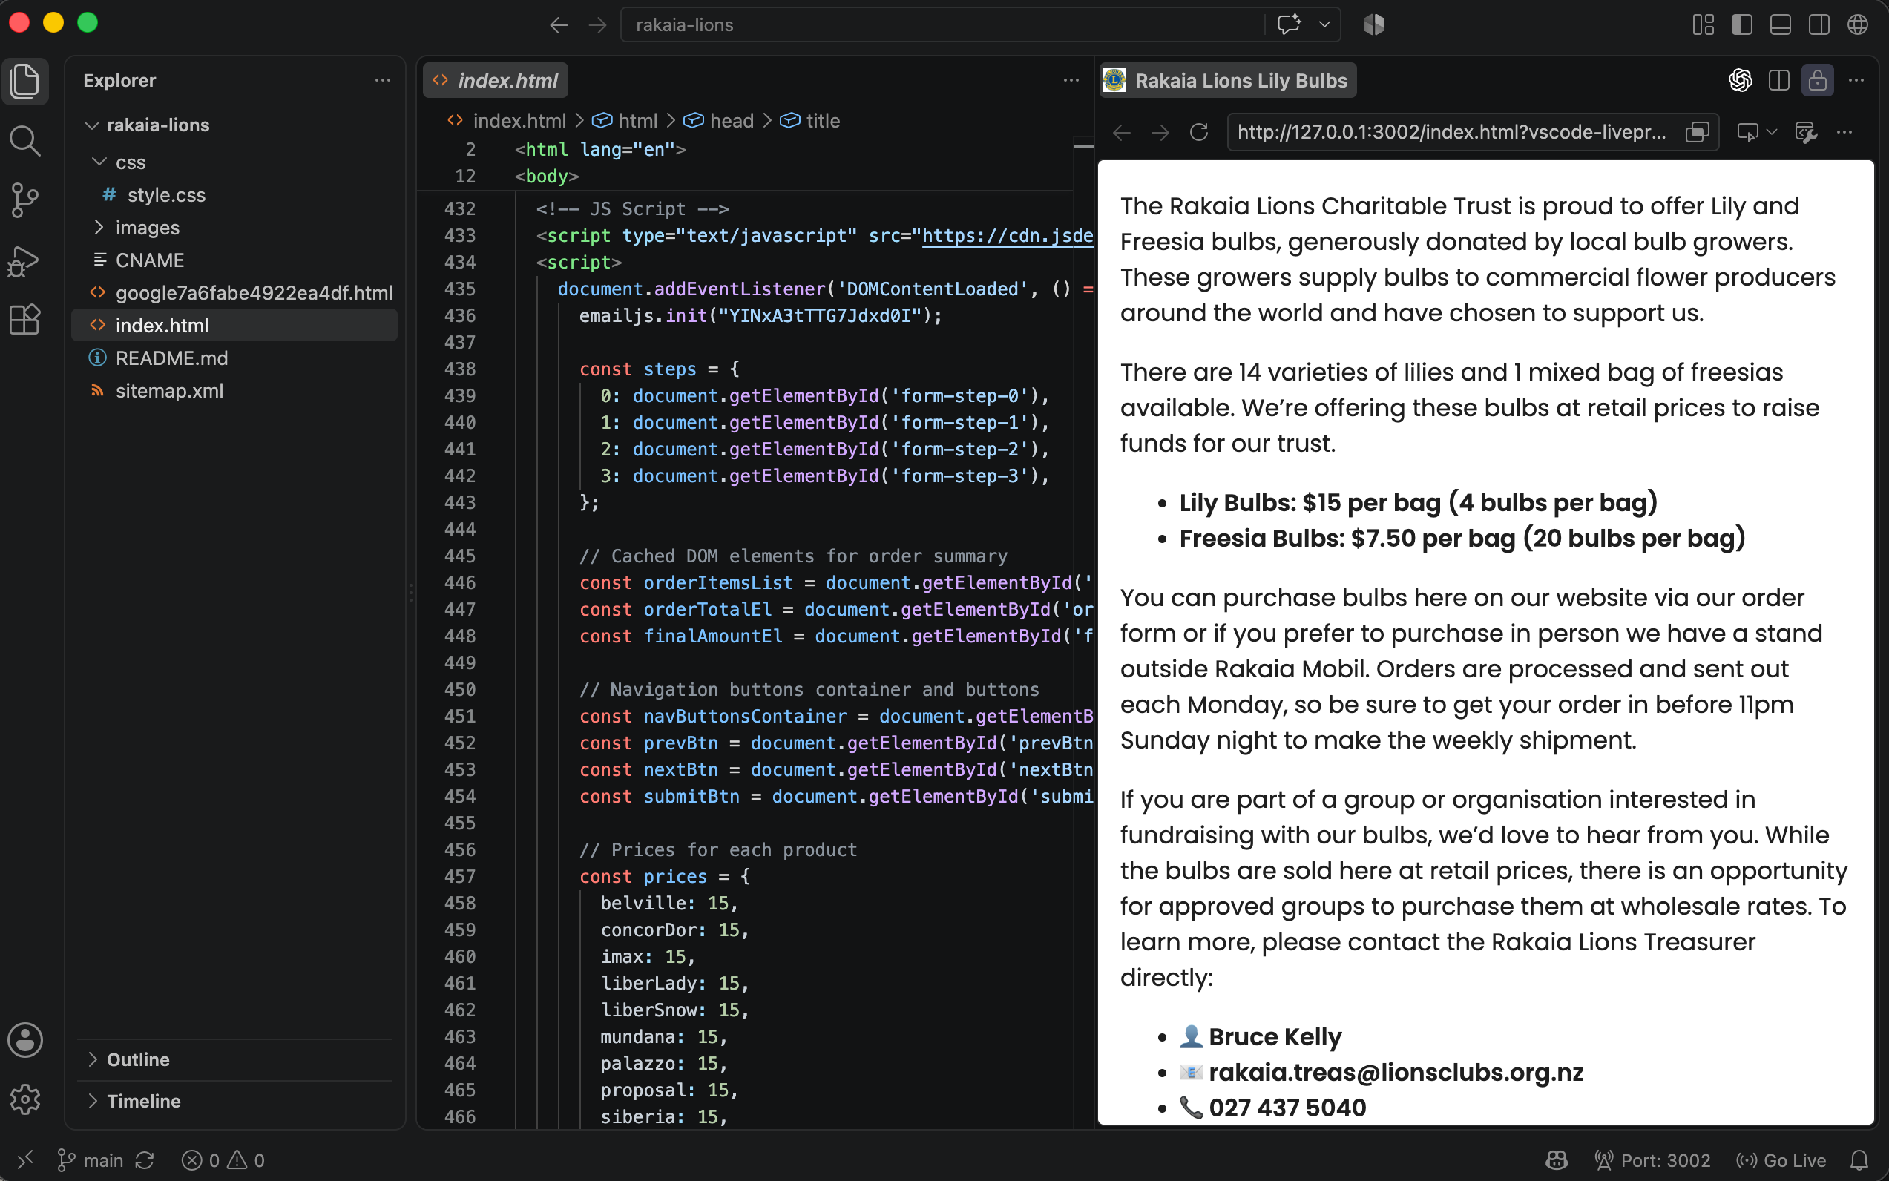Expand the images folder

point(234,227)
